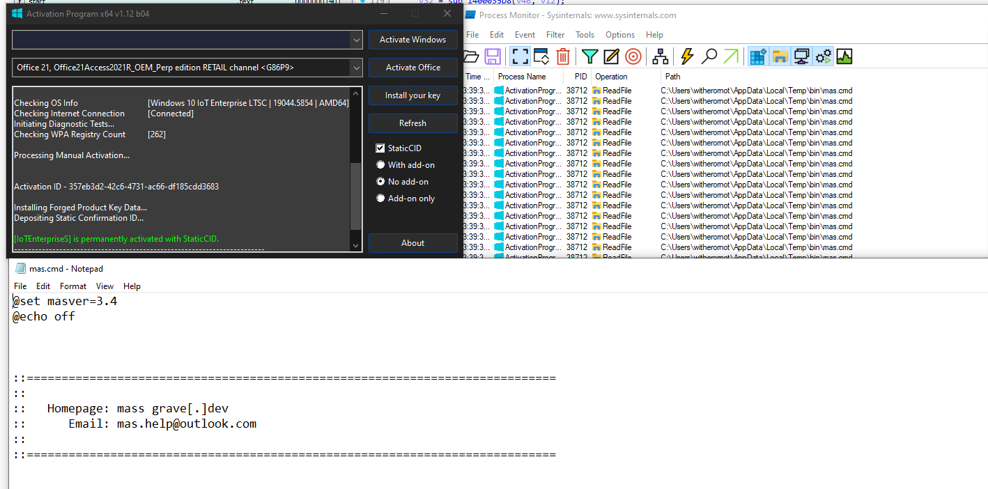
Task: Select the No add-on radio option
Action: [380, 182]
